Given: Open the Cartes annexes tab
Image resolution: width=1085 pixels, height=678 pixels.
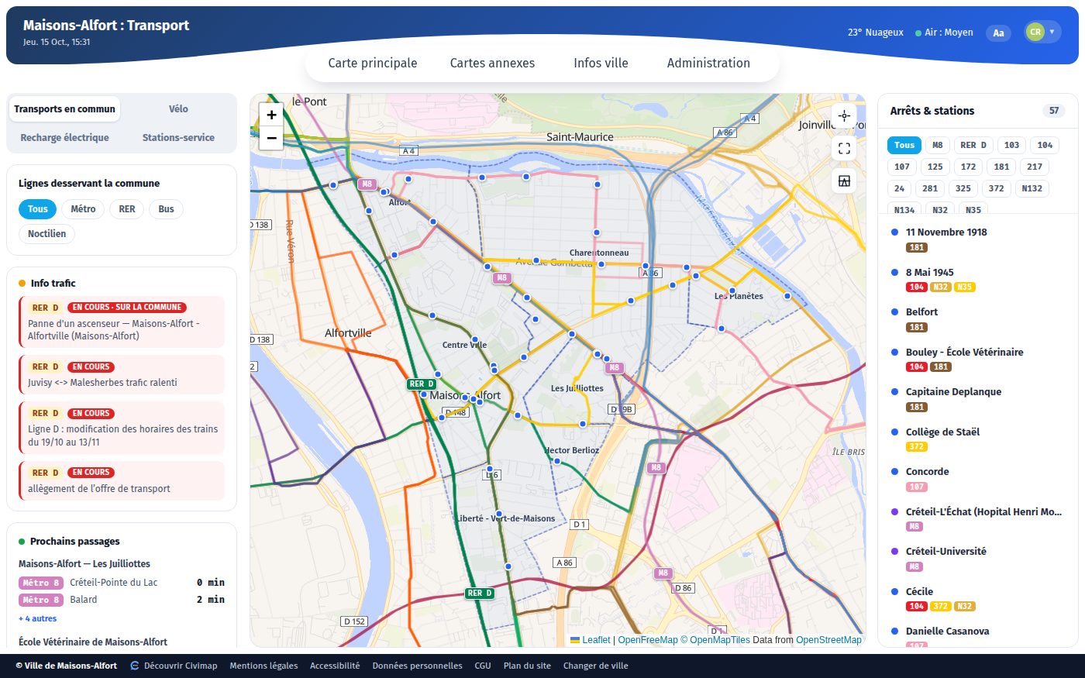Looking at the screenshot, I should coord(492,64).
